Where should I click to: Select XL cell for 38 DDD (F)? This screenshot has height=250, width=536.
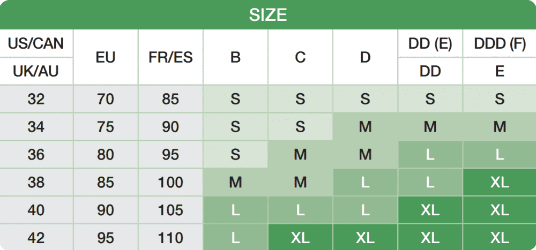[500, 183]
